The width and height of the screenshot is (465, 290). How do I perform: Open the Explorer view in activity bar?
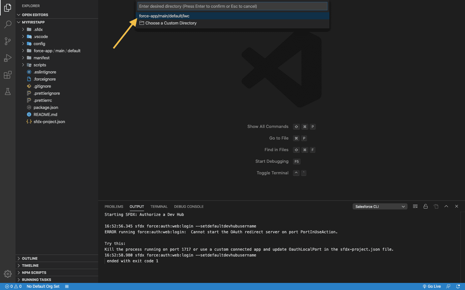[x=8, y=8]
